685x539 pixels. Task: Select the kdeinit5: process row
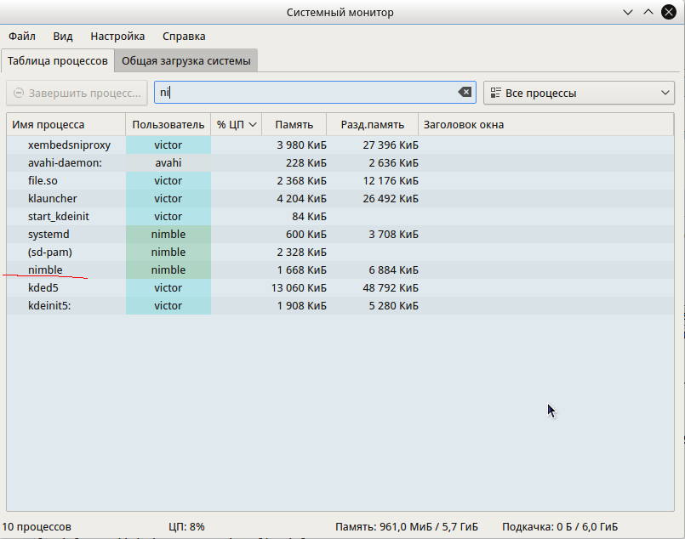[x=340, y=306]
